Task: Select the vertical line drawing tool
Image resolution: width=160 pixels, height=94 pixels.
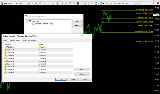Action: pos(25,4)
